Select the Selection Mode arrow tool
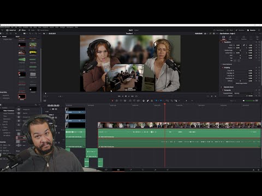Viewport: 262px width, 196px height. click(112, 101)
